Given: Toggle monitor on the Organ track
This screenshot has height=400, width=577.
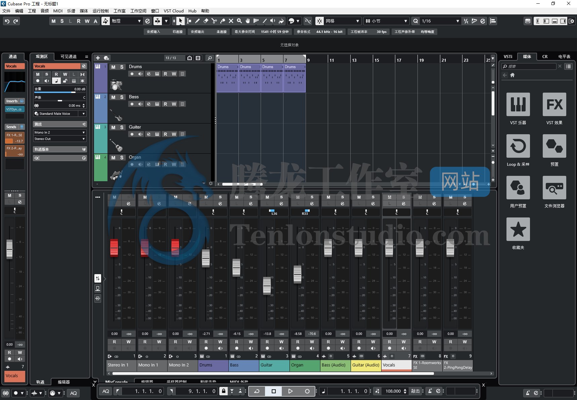Looking at the screenshot, I should click(x=140, y=164).
